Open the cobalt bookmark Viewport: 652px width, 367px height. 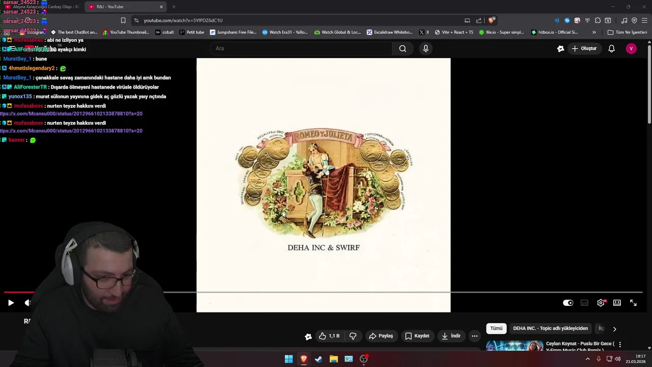point(164,32)
